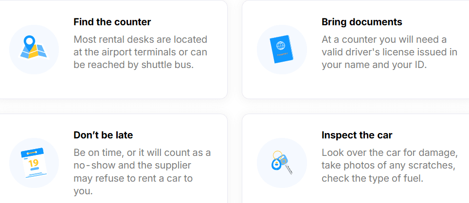Open the 'Find the counter' heading
The height and width of the screenshot is (203, 469).
point(112,22)
